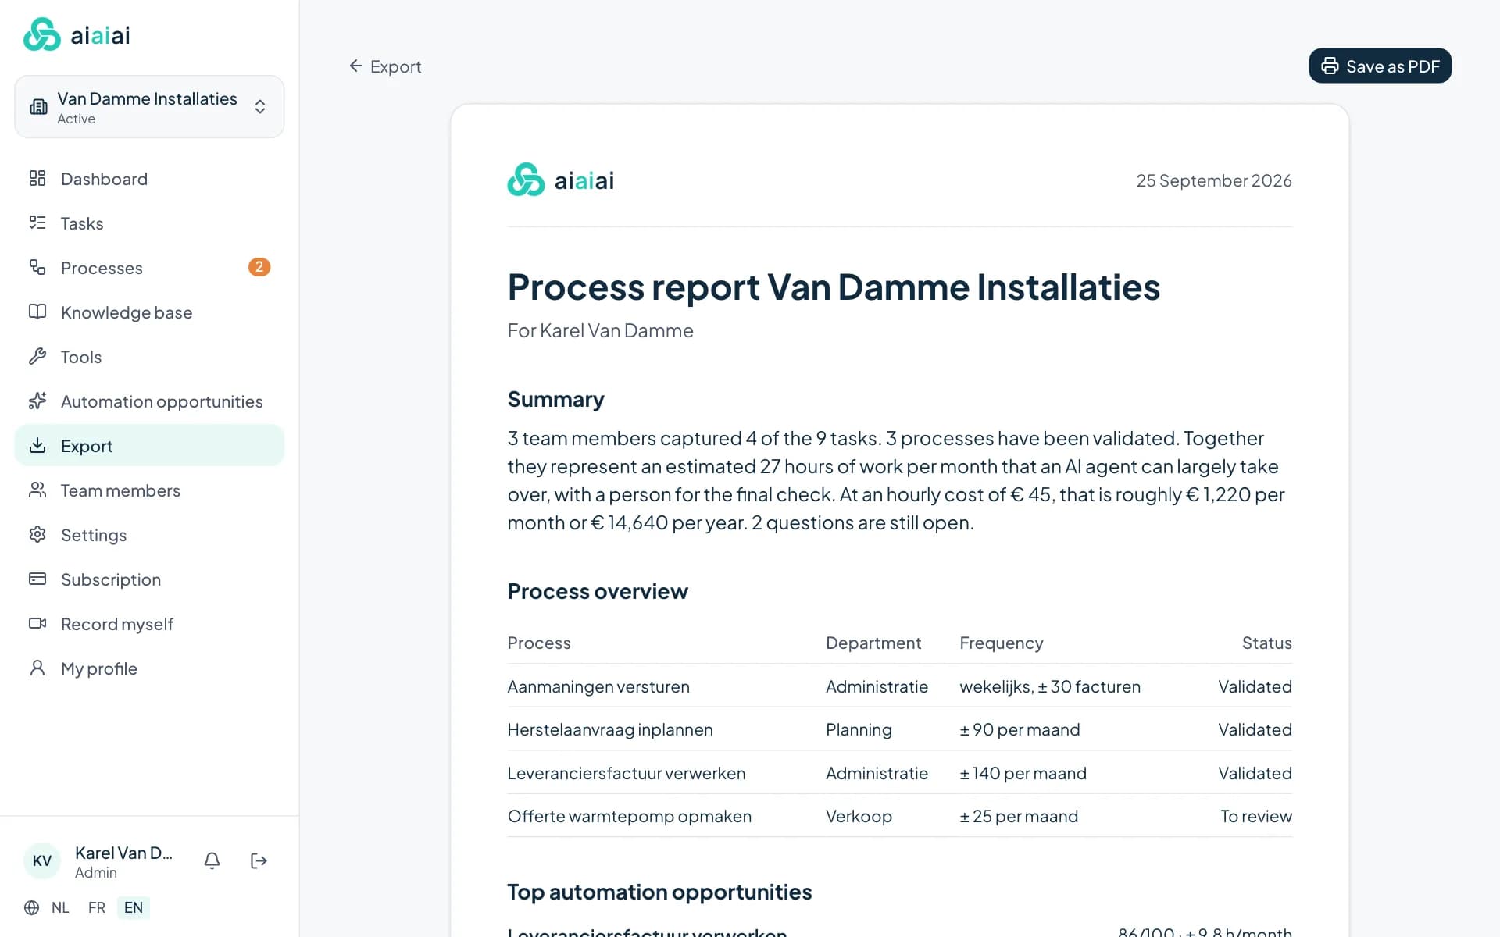The width and height of the screenshot is (1500, 937).
Task: Click Herstelaanvraag inplannen in the table
Action: point(610,729)
